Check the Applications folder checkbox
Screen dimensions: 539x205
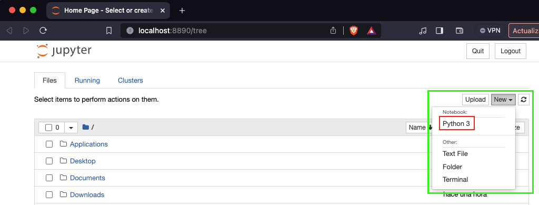point(49,144)
